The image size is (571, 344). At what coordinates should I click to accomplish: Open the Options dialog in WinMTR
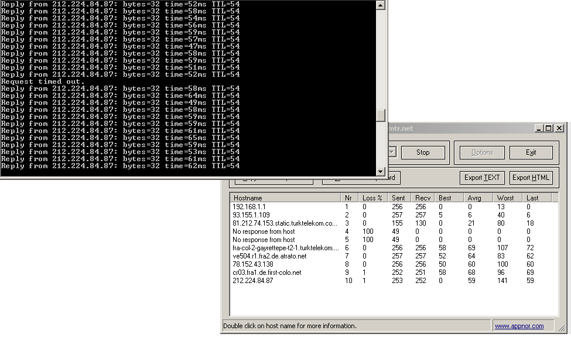(x=482, y=152)
